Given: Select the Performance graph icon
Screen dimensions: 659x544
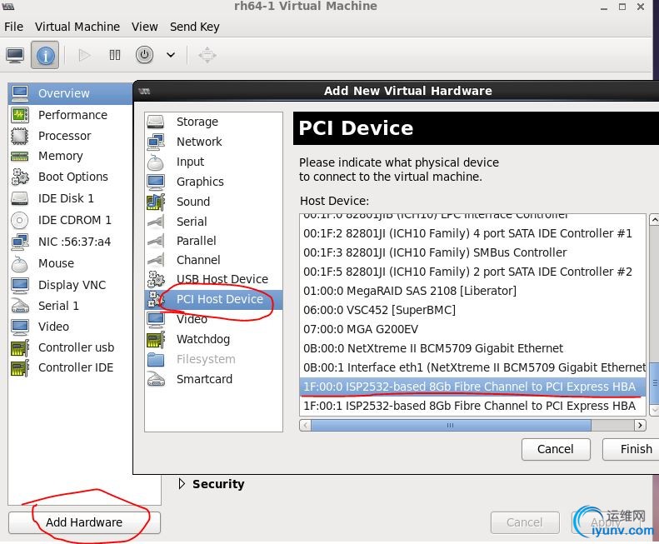Looking at the screenshot, I should coord(20,115).
